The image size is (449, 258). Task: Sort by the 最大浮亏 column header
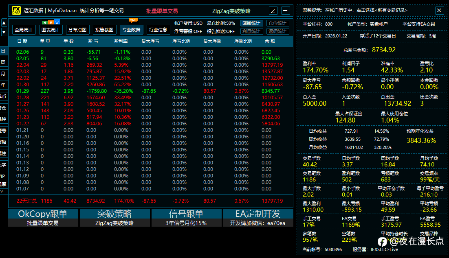(x=150, y=41)
